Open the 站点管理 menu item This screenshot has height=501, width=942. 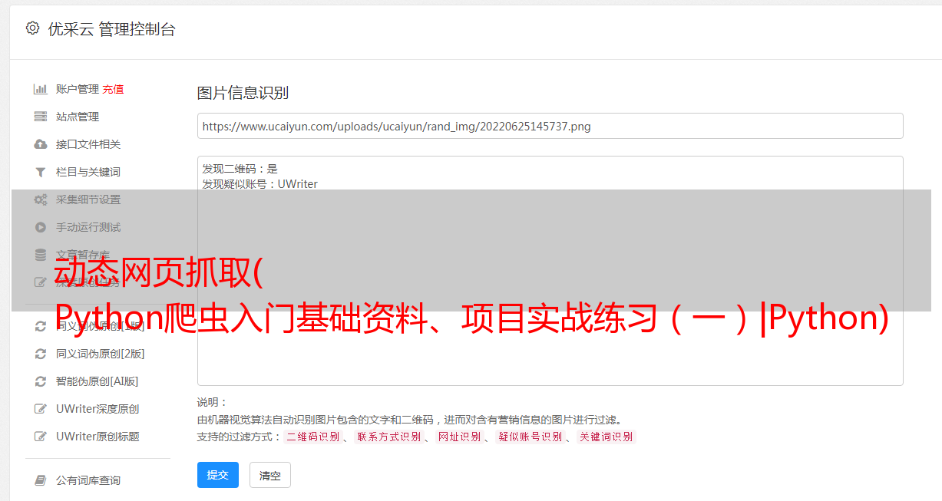click(78, 117)
